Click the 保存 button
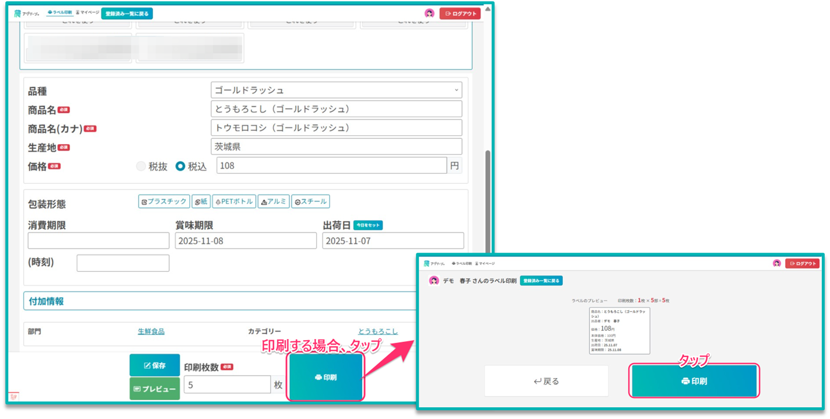830x419 pixels. click(155, 365)
